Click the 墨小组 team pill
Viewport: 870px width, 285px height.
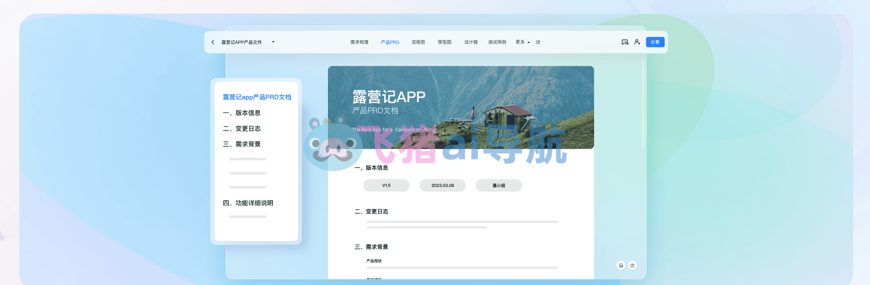click(x=499, y=185)
